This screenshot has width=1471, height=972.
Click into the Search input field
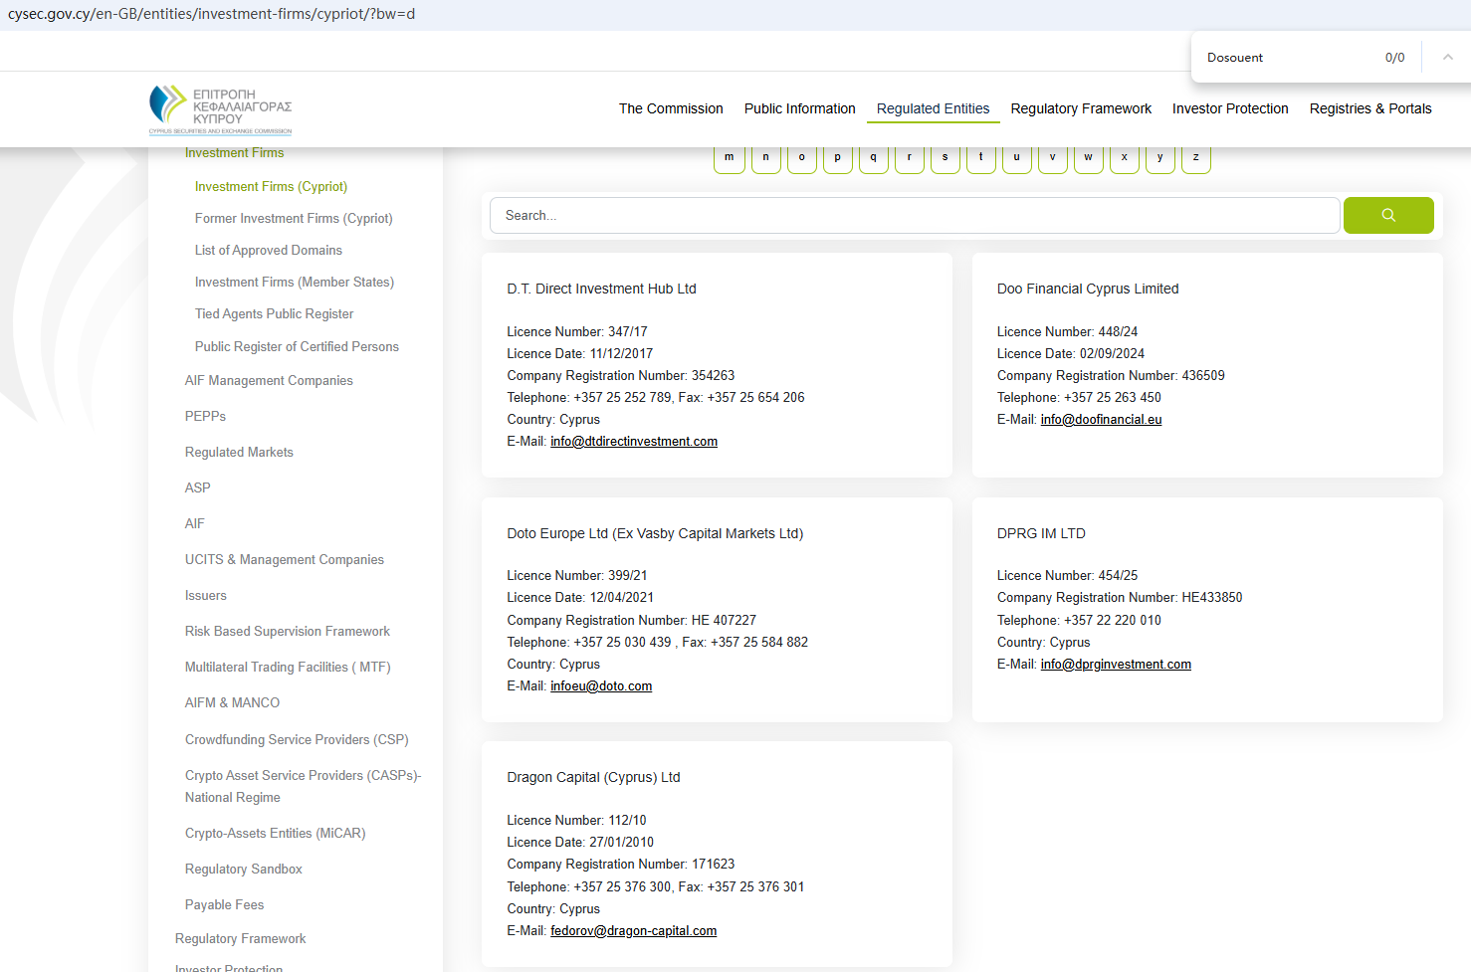[914, 215]
